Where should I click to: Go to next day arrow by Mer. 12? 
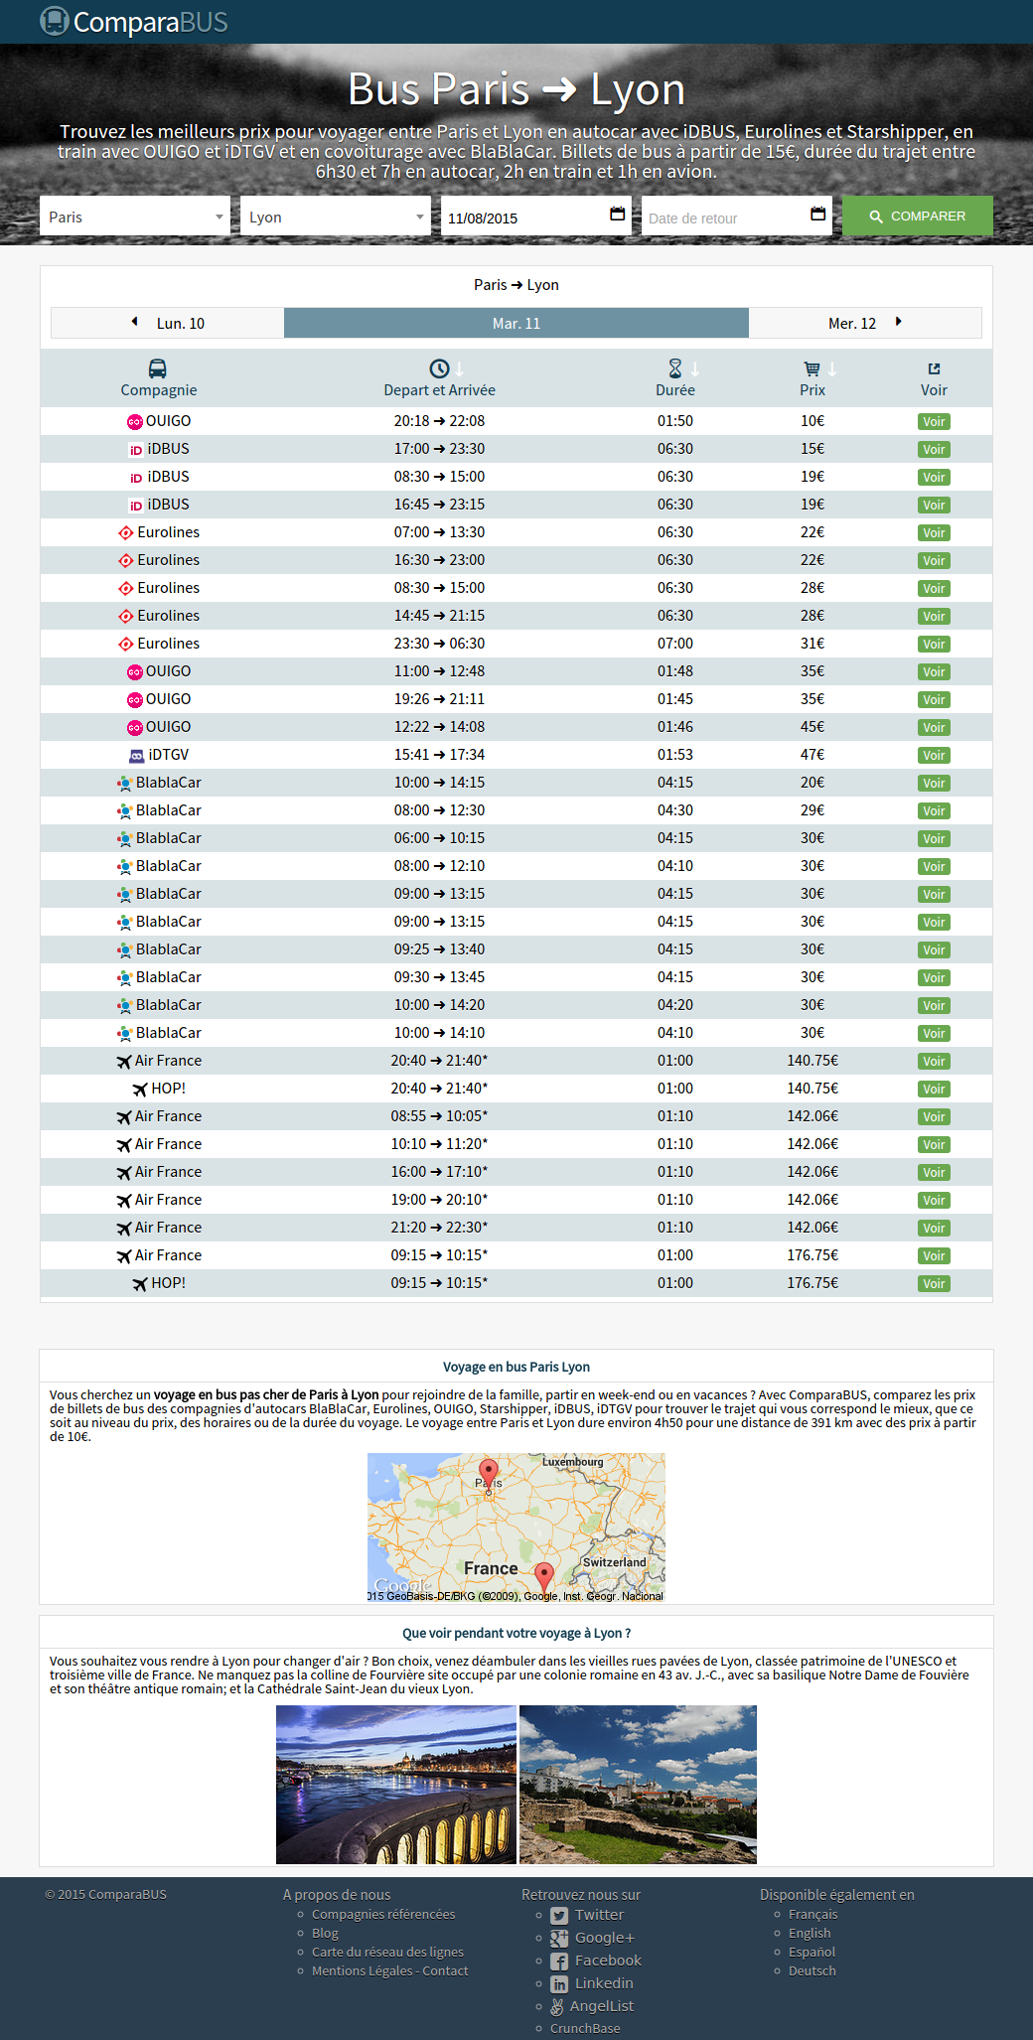click(x=898, y=322)
